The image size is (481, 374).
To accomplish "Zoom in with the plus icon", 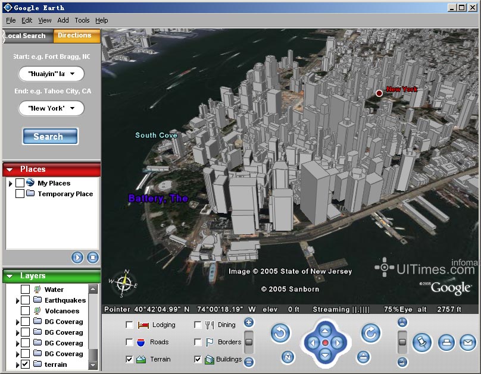I will coord(249,322).
